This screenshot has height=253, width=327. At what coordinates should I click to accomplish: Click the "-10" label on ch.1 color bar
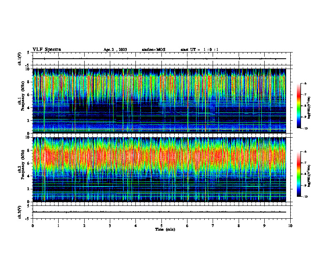(306, 129)
